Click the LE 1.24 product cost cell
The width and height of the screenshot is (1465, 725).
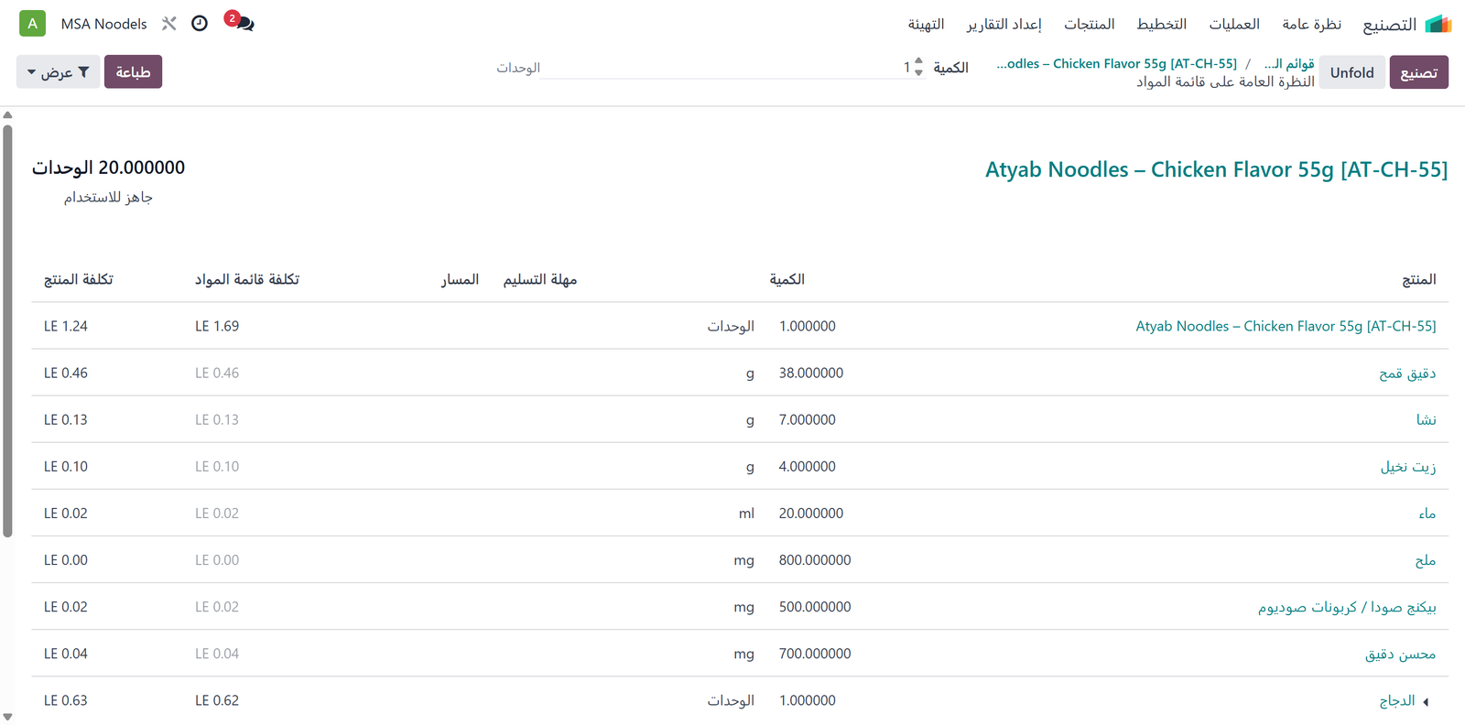click(x=66, y=326)
